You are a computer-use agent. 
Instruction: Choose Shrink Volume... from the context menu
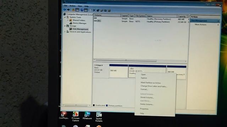[x=147, y=97]
